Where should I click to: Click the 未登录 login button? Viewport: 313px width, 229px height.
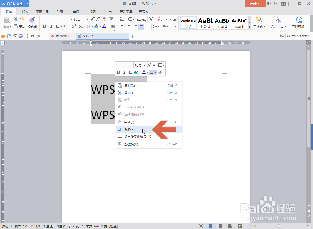(x=255, y=4)
